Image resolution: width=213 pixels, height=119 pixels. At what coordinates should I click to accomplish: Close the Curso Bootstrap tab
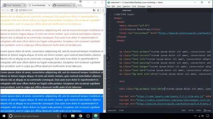tap(49, 5)
